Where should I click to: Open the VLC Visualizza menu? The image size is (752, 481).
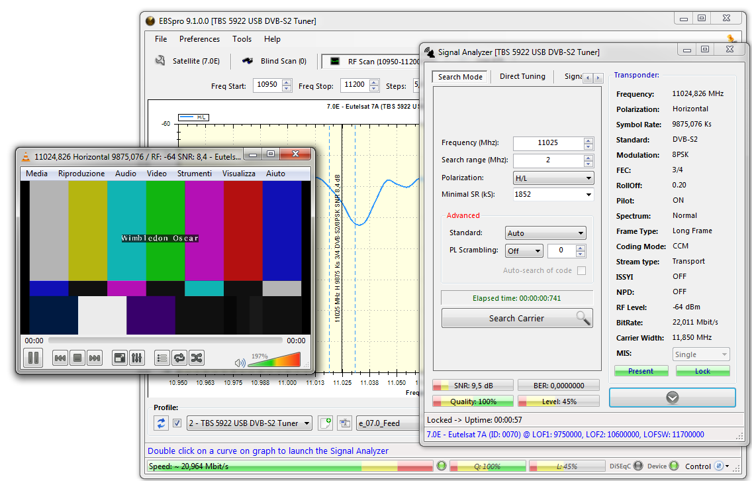pos(238,174)
